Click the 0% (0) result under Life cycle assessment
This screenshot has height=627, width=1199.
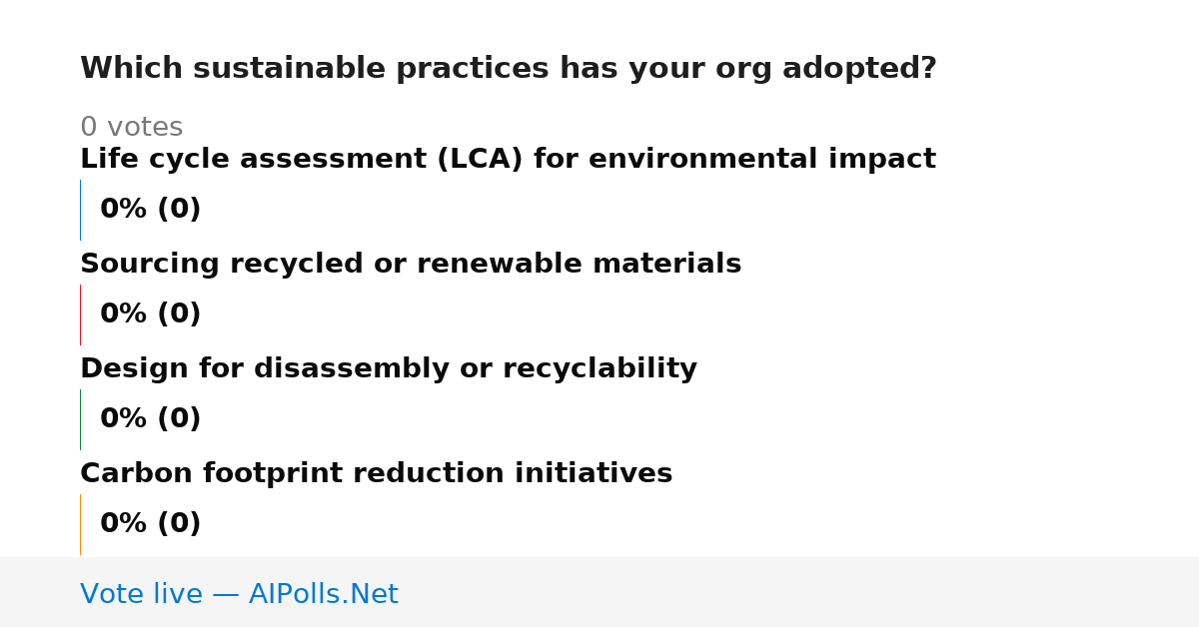[x=151, y=210]
